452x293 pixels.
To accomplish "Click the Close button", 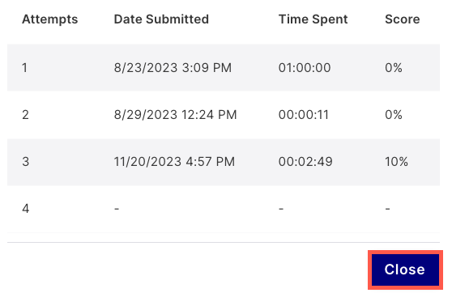I will [x=405, y=270].
